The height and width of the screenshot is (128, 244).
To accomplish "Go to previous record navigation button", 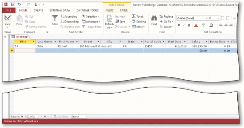I will [26, 116].
